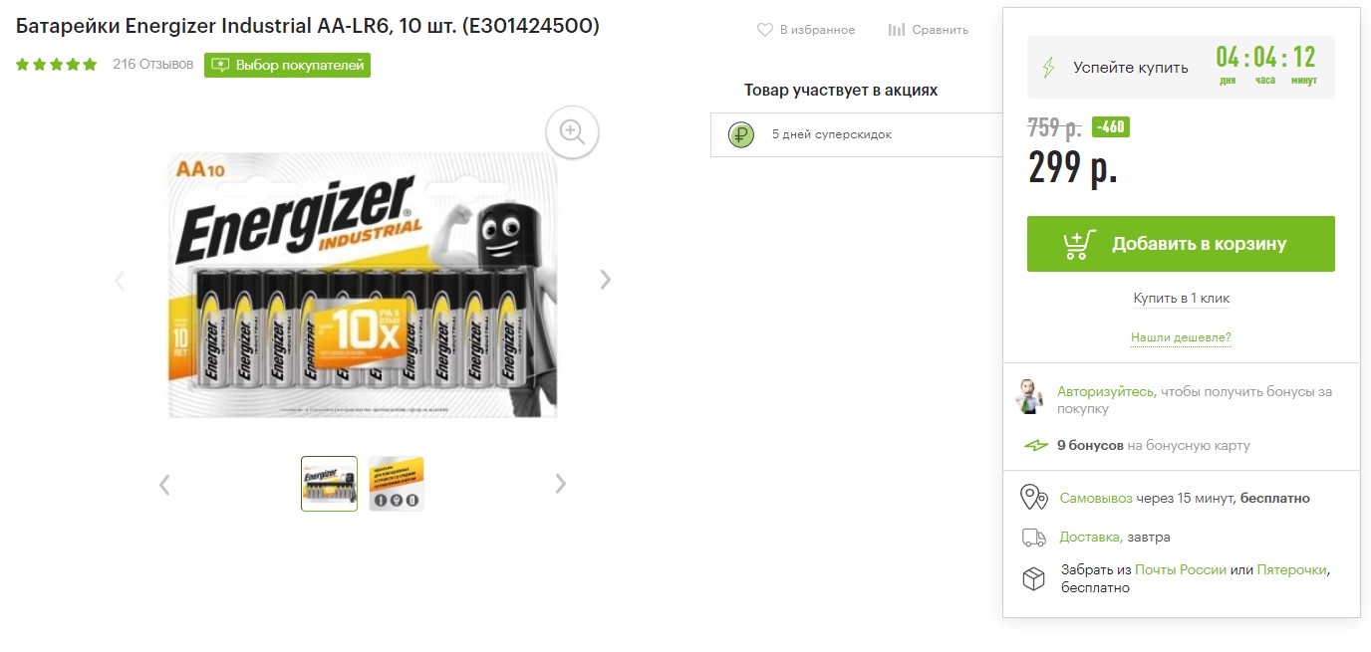Viewport: 1371px width, 652px height.
Task: Open the magnifier zoom on the product image
Action: (x=572, y=131)
